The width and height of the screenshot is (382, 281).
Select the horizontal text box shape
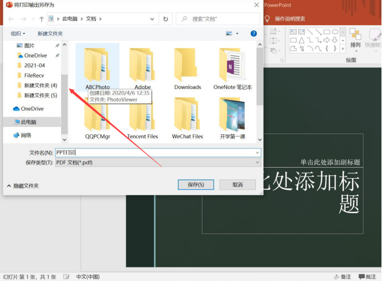click(293, 32)
